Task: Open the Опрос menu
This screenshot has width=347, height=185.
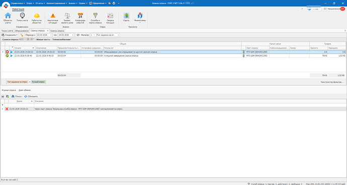Action: click(30, 4)
